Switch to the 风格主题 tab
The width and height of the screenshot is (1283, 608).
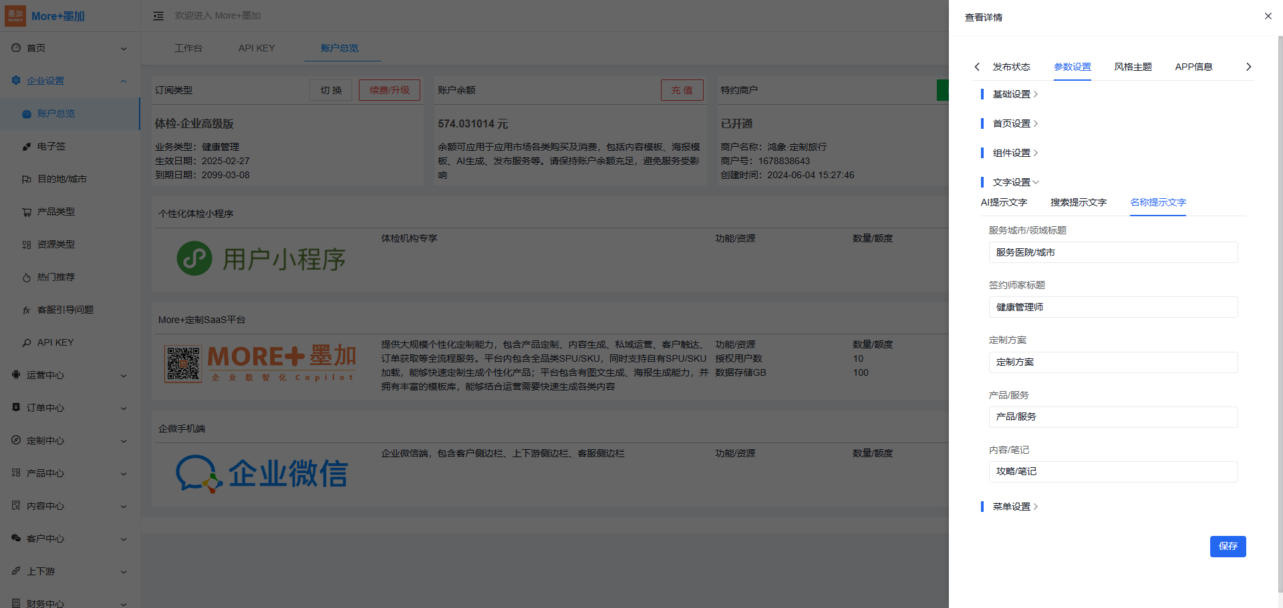[x=1133, y=67]
